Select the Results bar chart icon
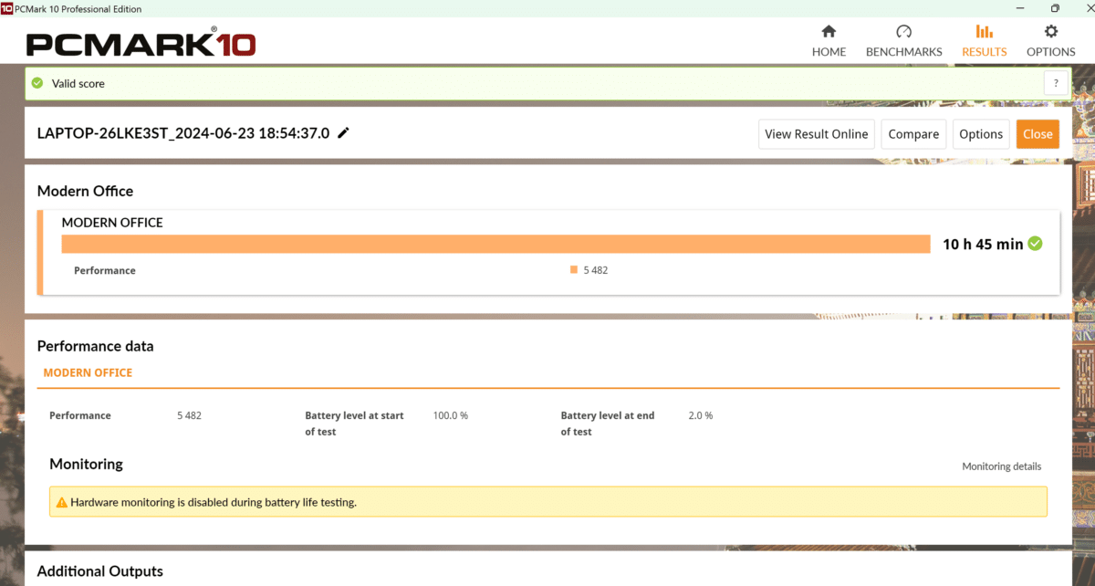Image resolution: width=1095 pixels, height=586 pixels. (x=985, y=32)
